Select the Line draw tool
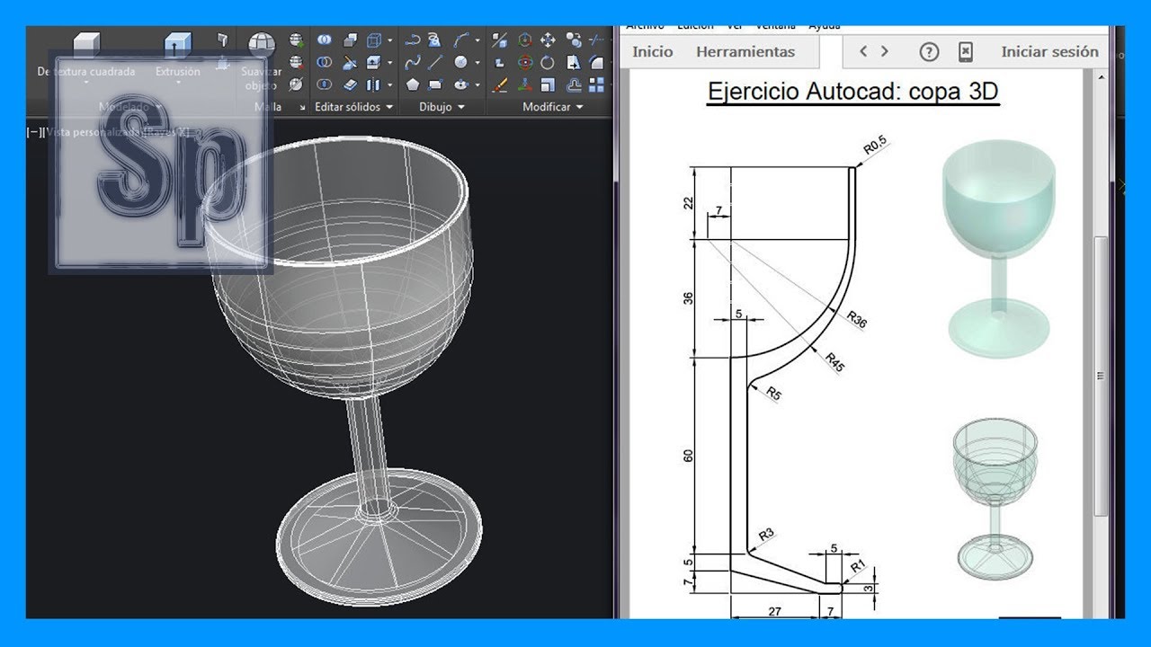The height and width of the screenshot is (647, 1151). pyautogui.click(x=434, y=63)
